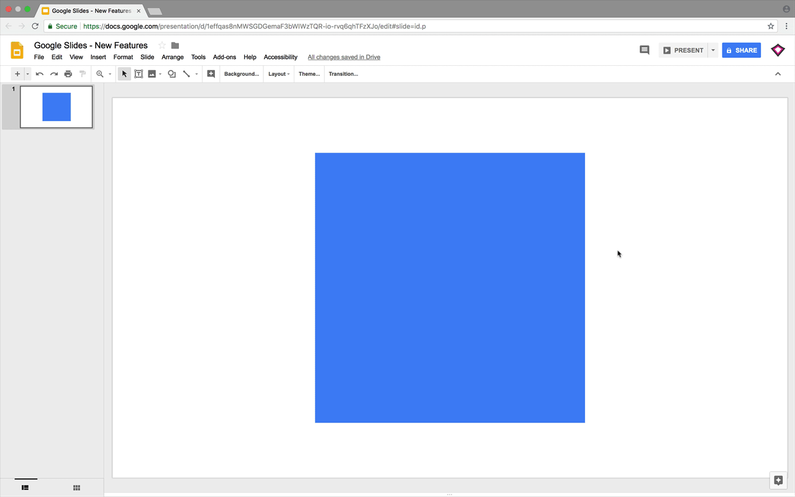Add a new slide with the plus button
The image size is (795, 497).
(x=17, y=74)
